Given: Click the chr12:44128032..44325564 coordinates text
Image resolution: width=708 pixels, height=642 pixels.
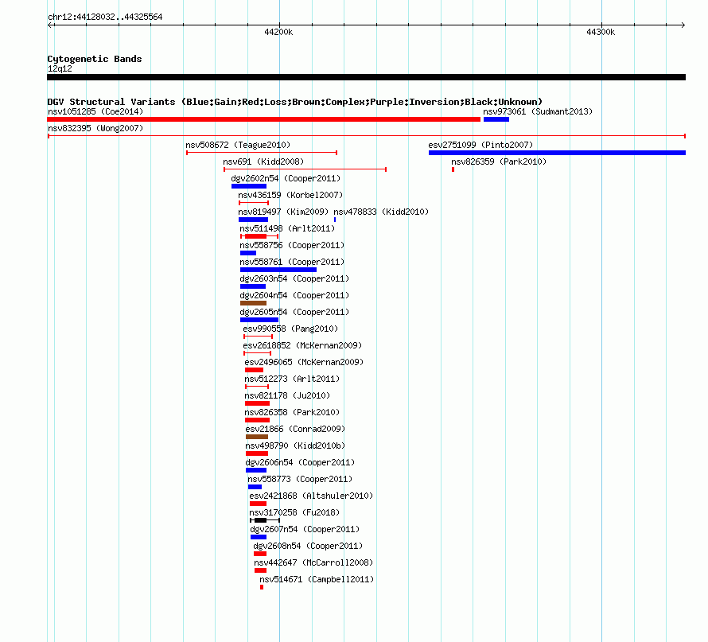Looking at the screenshot, I should pos(105,17).
